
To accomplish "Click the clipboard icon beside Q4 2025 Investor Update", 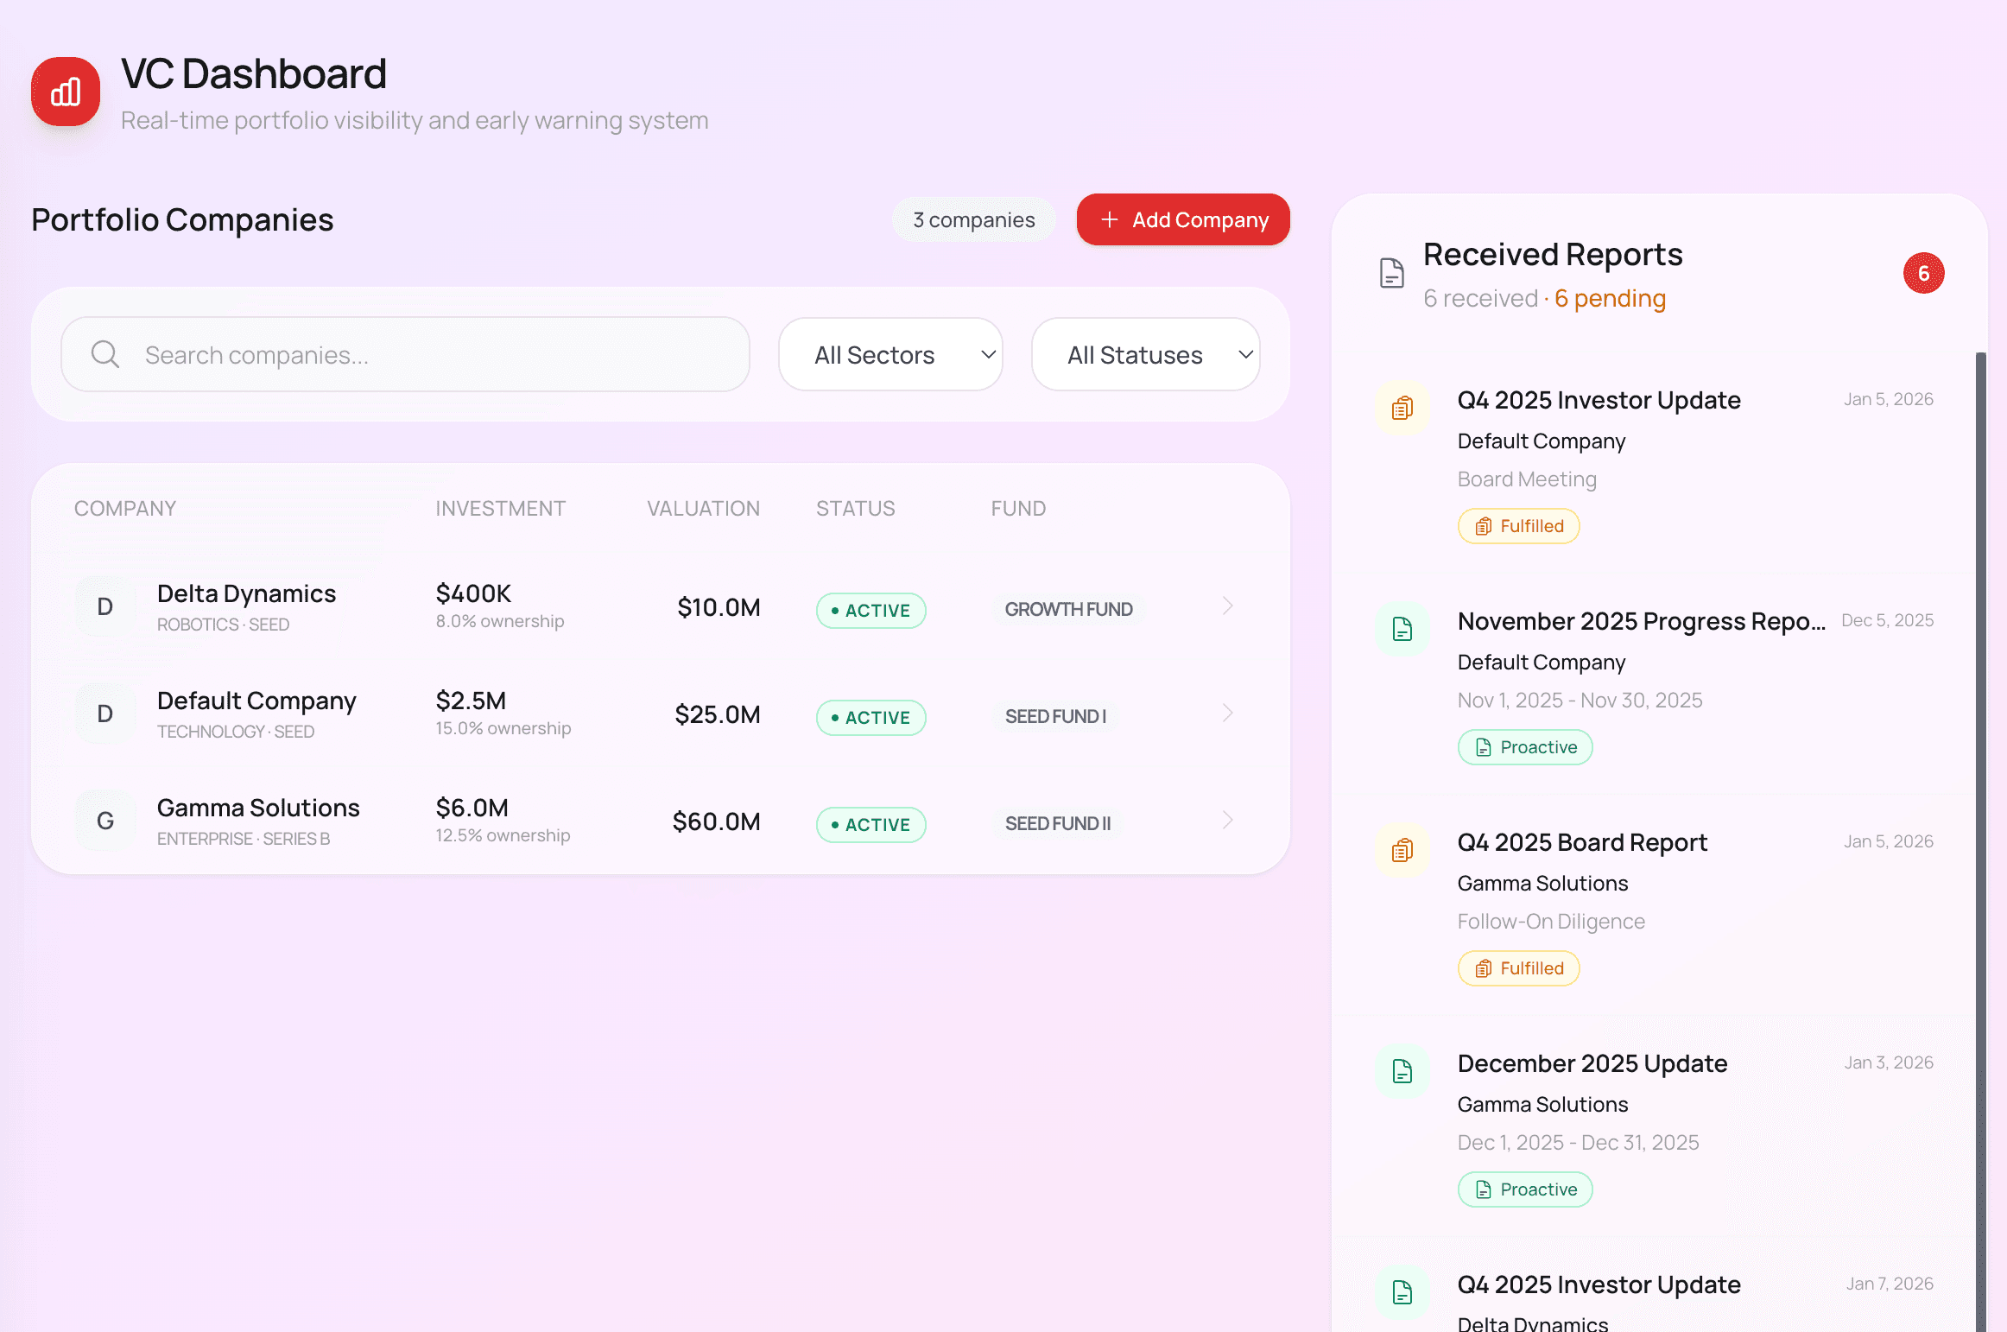I will (1402, 407).
